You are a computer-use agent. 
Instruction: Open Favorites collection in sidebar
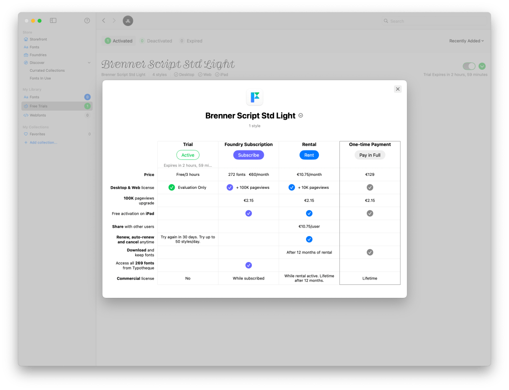pyautogui.click(x=37, y=134)
